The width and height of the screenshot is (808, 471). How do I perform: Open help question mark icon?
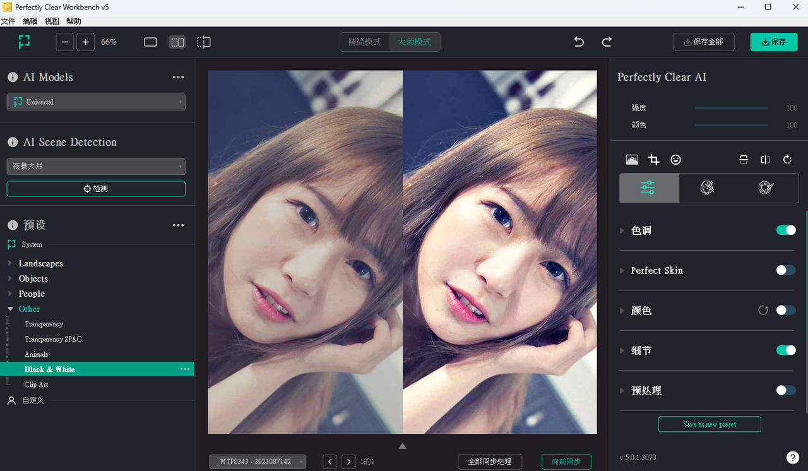click(793, 458)
